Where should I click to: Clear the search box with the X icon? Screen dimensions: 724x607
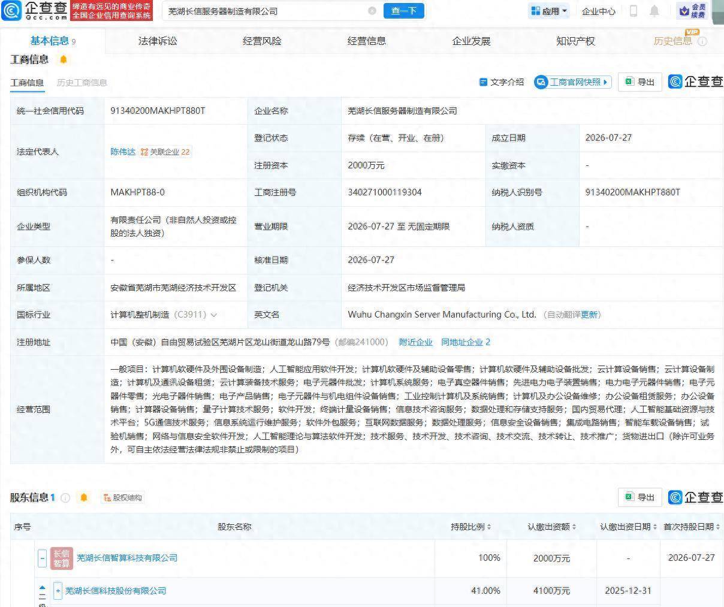click(372, 11)
